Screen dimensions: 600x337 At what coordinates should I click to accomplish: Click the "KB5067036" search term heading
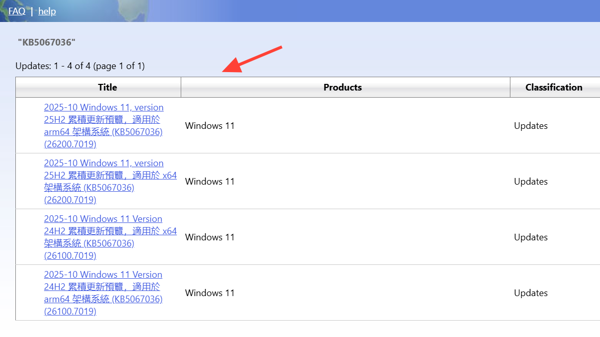(47, 42)
